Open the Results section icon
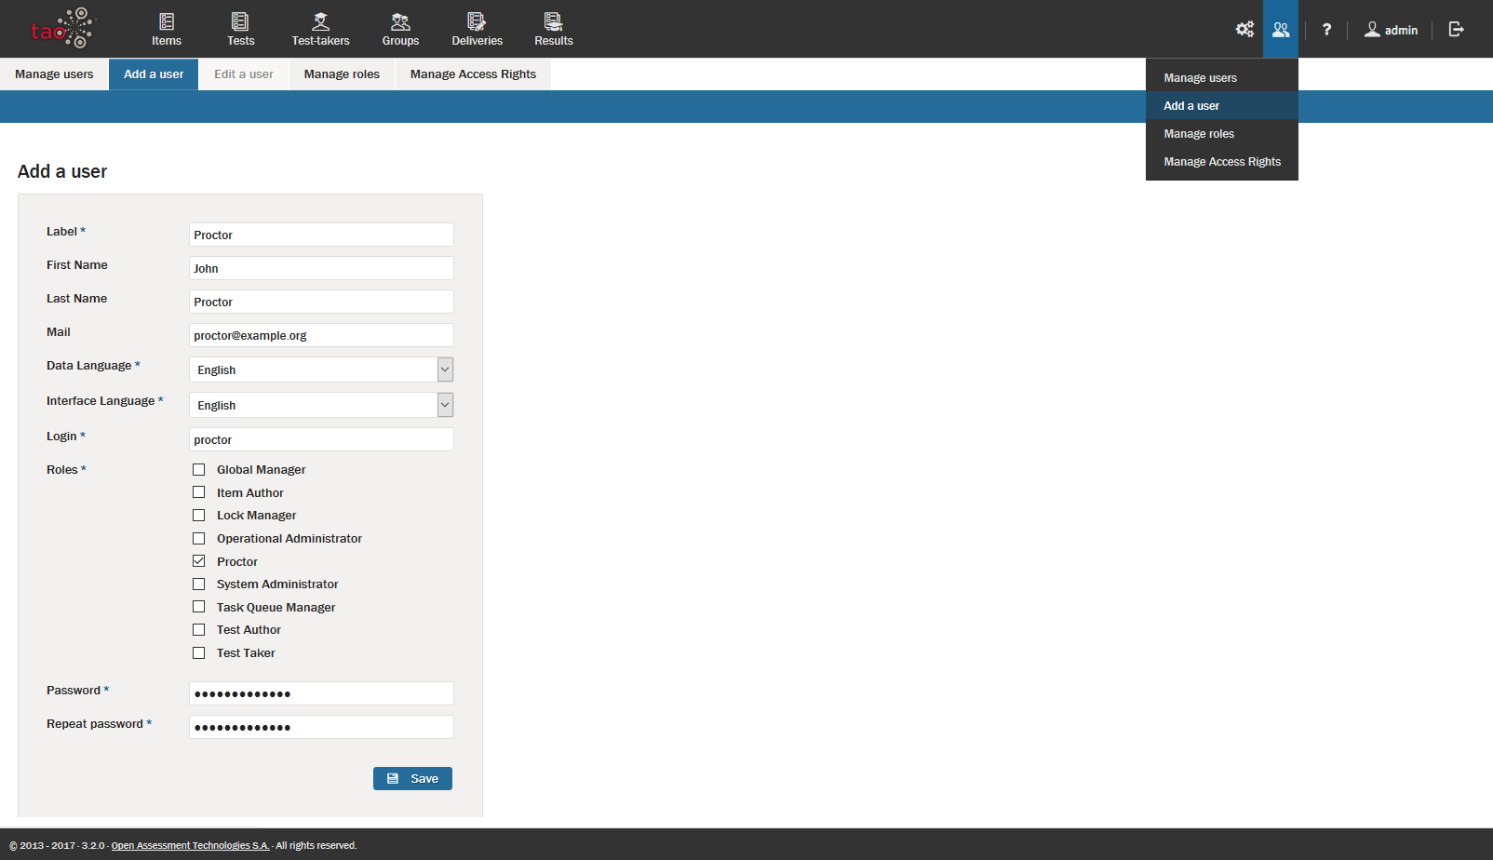The height and width of the screenshot is (860, 1493). 553,22
